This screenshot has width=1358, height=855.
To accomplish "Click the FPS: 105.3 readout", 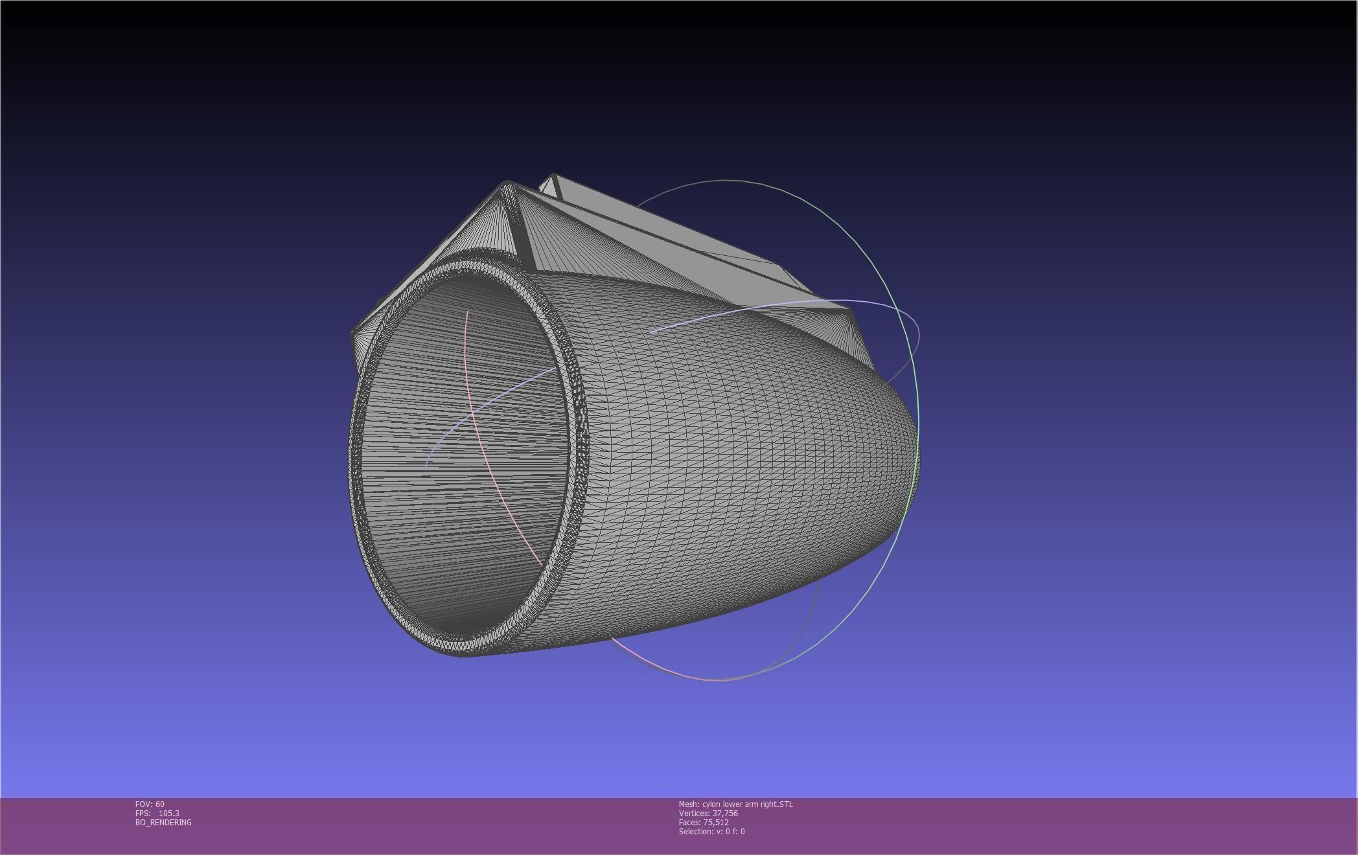I will [x=157, y=813].
